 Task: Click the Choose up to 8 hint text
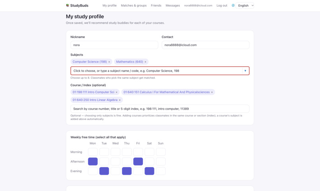pos(113,78)
